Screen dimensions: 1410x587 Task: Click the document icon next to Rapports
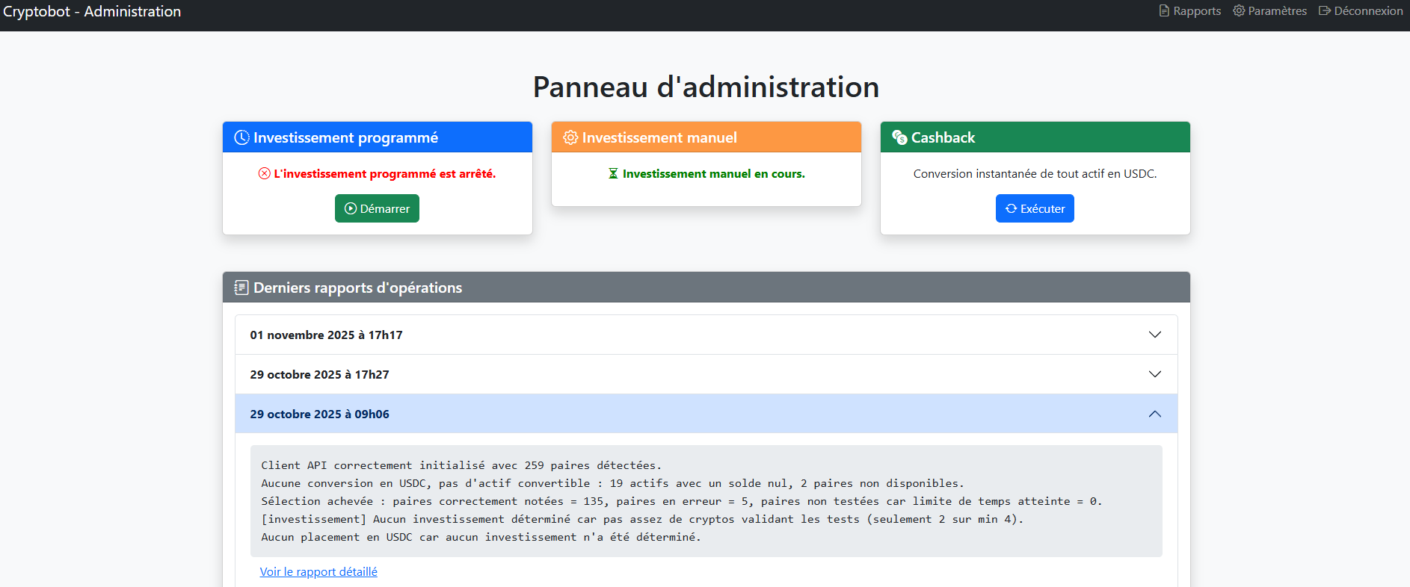pyautogui.click(x=1164, y=11)
